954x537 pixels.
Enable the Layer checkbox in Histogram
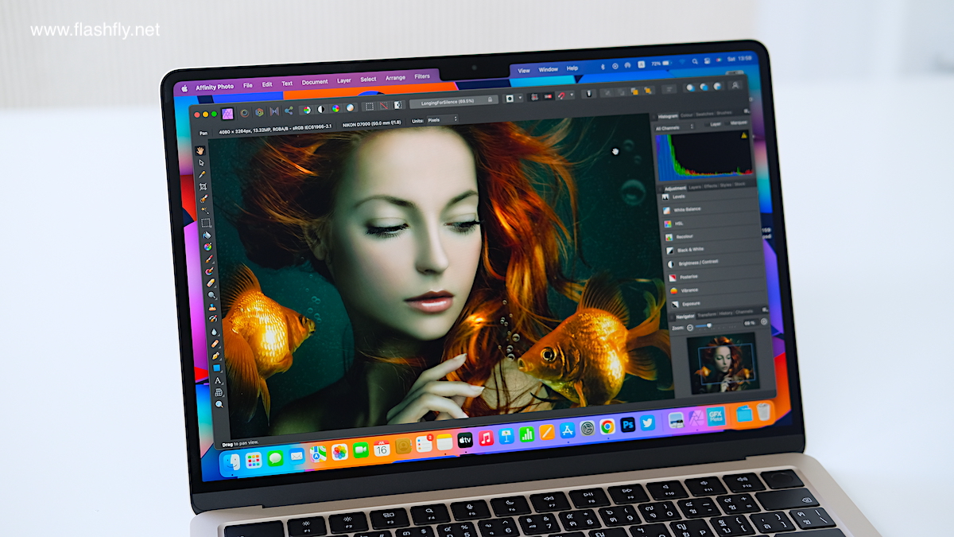coord(707,125)
